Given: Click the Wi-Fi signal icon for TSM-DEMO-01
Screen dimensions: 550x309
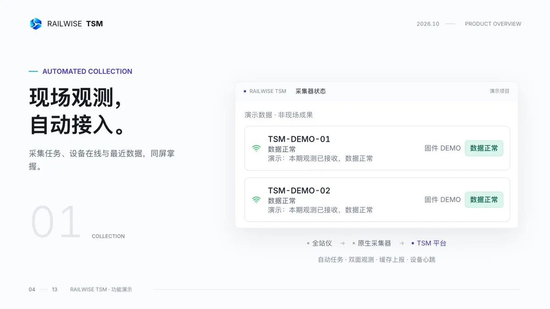Looking at the screenshot, I should (x=256, y=148).
